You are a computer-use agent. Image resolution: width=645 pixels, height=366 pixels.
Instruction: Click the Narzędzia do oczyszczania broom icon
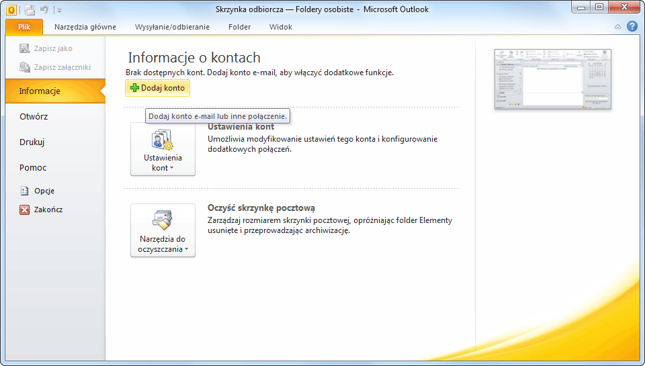(163, 220)
